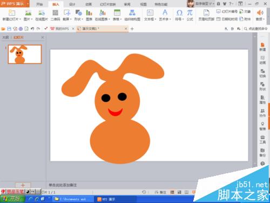Image resolution: width=270 pixels, height=203 pixels.
Task: Switch to the View (视图) ribbon tab
Action: [x=143, y=4]
